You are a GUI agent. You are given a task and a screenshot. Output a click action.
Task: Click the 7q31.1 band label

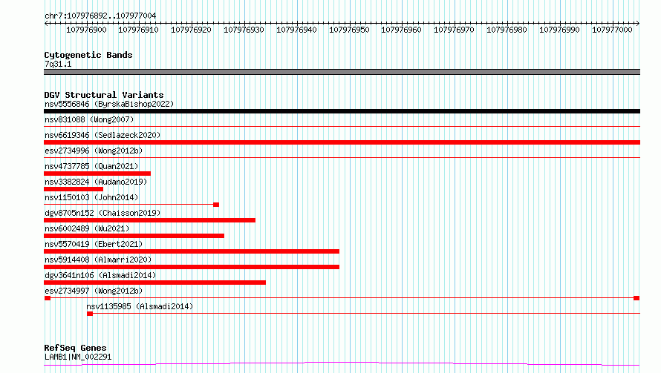coord(58,64)
